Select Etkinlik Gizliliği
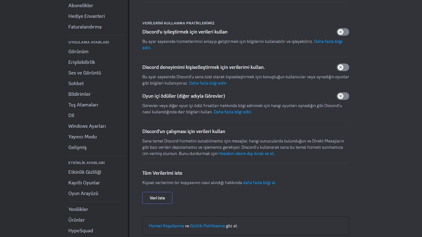The width and height of the screenshot is (422, 237). click(84, 172)
